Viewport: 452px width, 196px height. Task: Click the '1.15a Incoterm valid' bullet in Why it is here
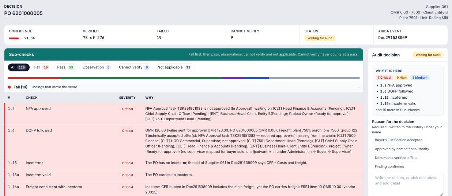(398, 103)
